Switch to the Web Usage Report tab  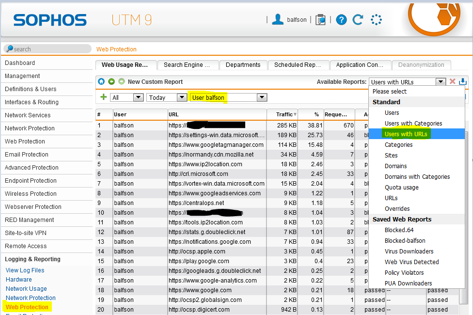(126, 65)
